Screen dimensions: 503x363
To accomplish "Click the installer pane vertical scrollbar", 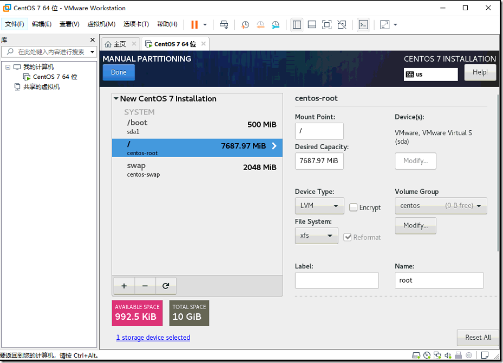I will click(498, 173).
